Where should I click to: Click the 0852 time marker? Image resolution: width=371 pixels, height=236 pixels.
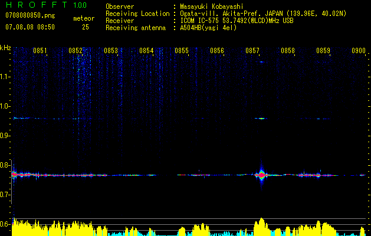point(75,50)
